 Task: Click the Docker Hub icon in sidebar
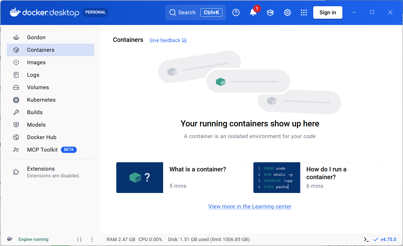point(16,137)
